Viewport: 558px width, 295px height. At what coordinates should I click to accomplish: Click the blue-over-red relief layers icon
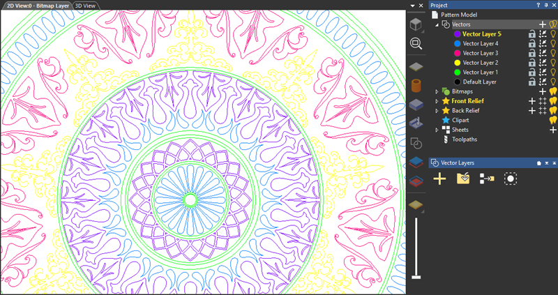pyautogui.click(x=416, y=162)
